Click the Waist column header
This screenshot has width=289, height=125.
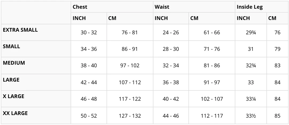162,7
